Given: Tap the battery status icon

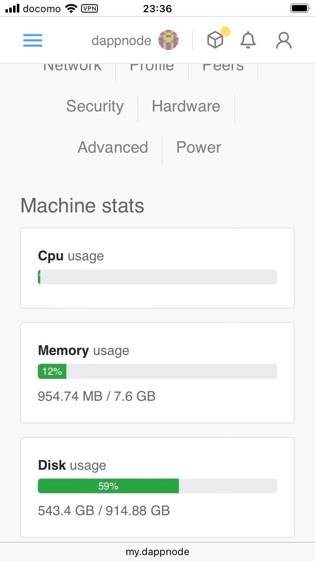Looking at the screenshot, I should click(x=300, y=8).
